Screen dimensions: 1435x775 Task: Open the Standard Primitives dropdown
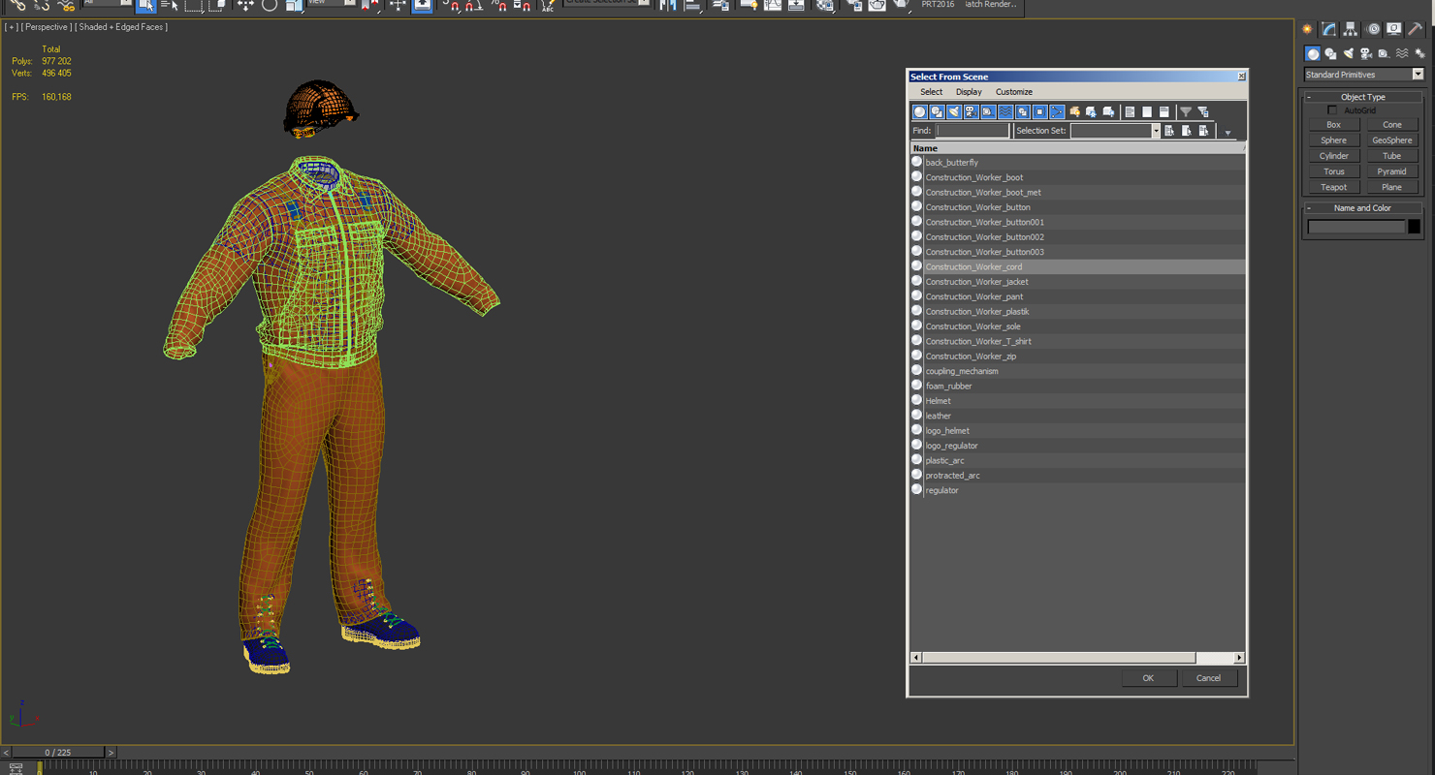tap(1363, 75)
